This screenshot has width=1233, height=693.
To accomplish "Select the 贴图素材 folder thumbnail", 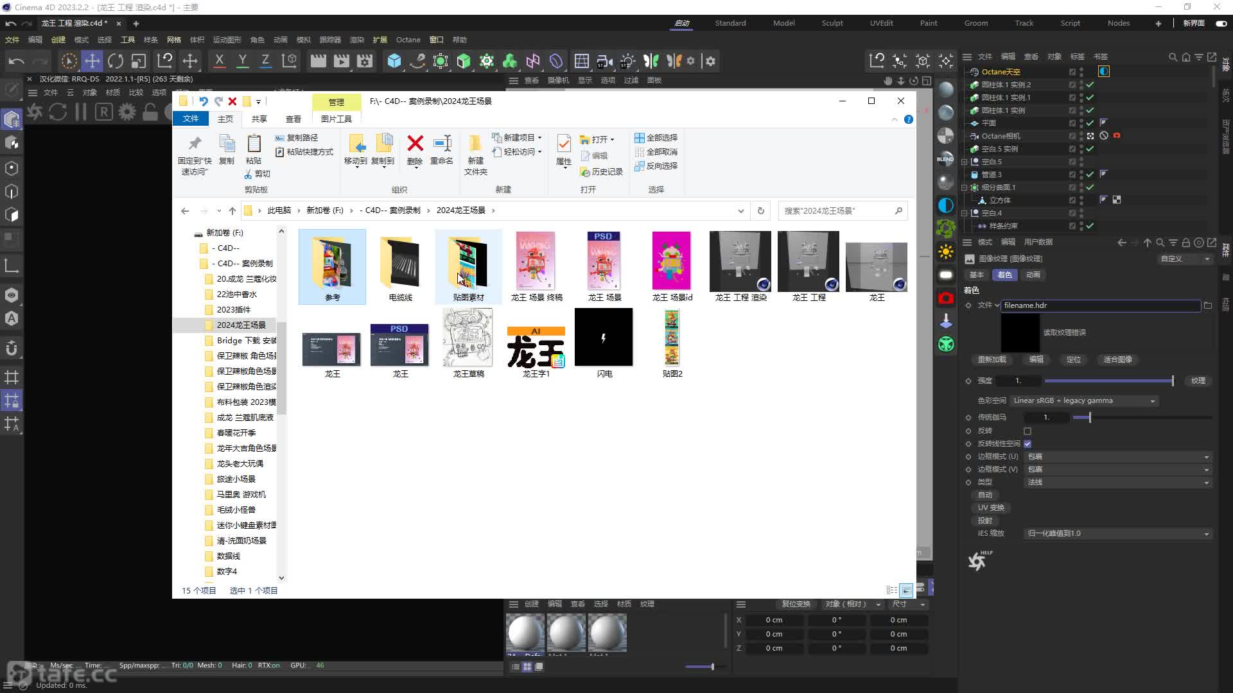I will 468,266.
